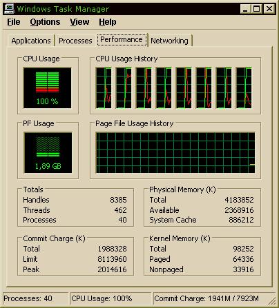Click the Task Manager title bar icon
This screenshot has width=279, height=308.
tap(9, 9)
